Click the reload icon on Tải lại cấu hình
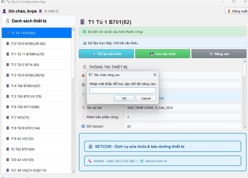 (94, 54)
